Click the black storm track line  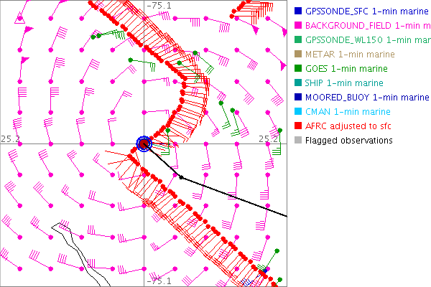(x=230, y=194)
